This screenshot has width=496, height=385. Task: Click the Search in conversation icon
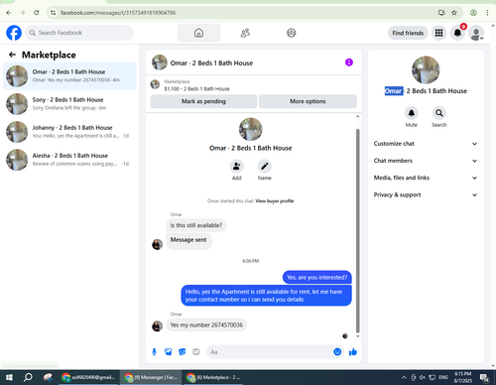pyautogui.click(x=439, y=113)
